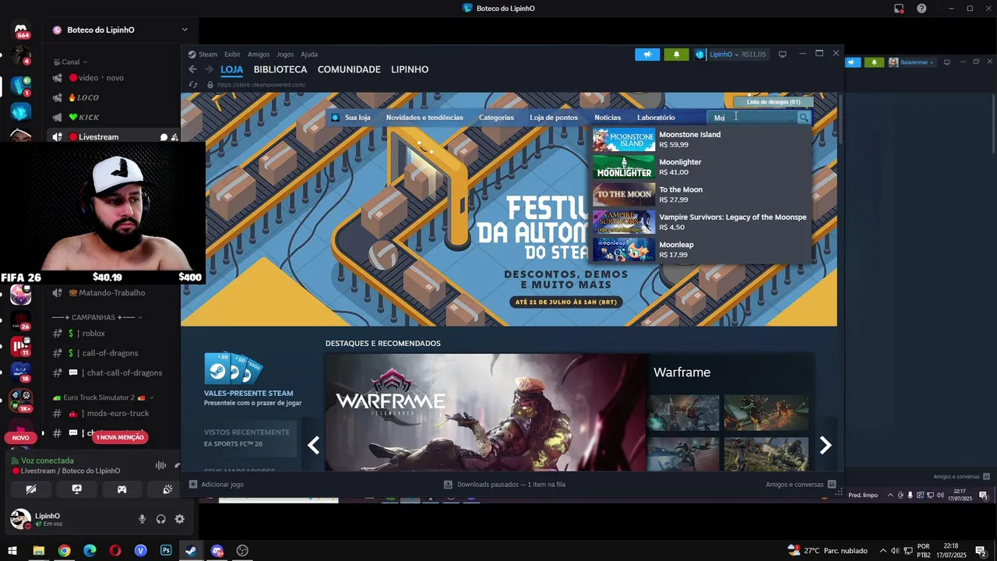Mute the Discord microphone
The height and width of the screenshot is (561, 997).
(142, 519)
